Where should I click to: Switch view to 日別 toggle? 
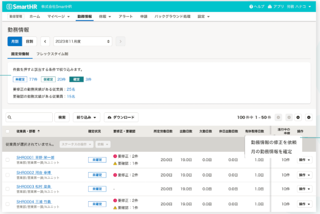[x=30, y=41]
